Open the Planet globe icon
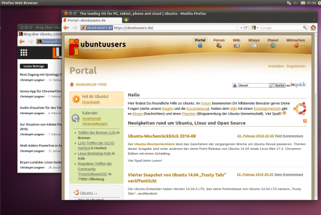Screen dimensions: 321x215 click(x=273, y=45)
